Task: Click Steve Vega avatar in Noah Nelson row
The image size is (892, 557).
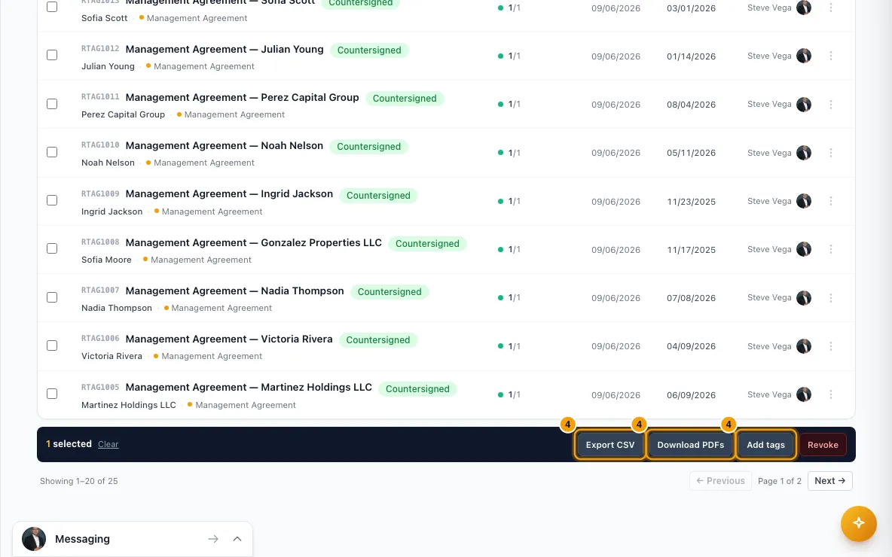Action: (x=804, y=153)
